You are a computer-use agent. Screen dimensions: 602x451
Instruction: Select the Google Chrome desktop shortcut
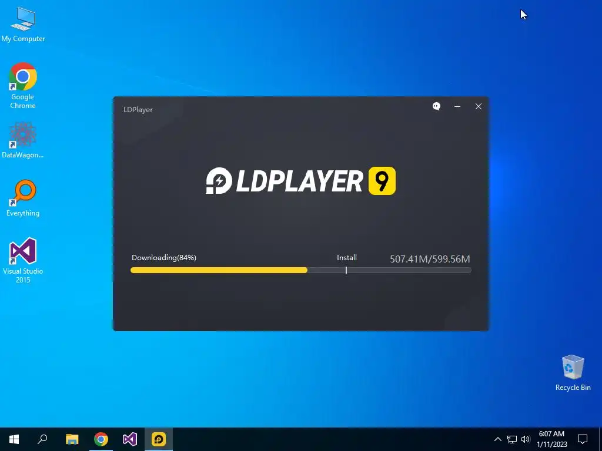(23, 86)
